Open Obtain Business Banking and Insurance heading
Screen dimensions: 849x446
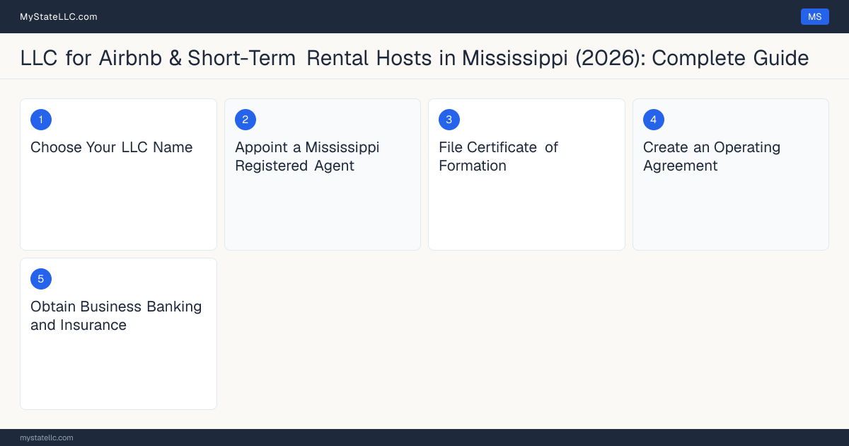tap(116, 316)
